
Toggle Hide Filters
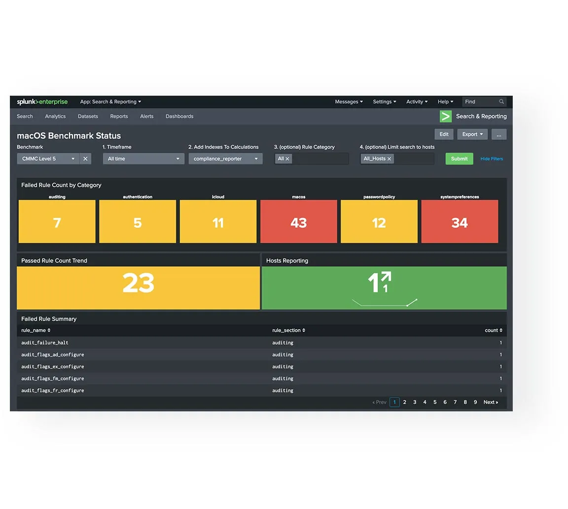click(x=492, y=158)
